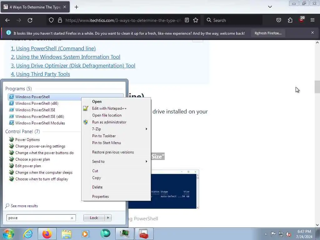This screenshot has width=320, height=240.
Task: Click the Action Center flag tray icon
Action: click(273, 234)
